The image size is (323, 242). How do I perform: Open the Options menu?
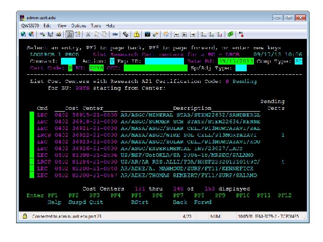(79, 26)
